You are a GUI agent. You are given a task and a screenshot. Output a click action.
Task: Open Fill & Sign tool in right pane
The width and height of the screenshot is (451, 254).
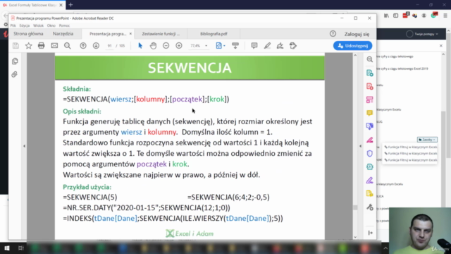point(370,140)
